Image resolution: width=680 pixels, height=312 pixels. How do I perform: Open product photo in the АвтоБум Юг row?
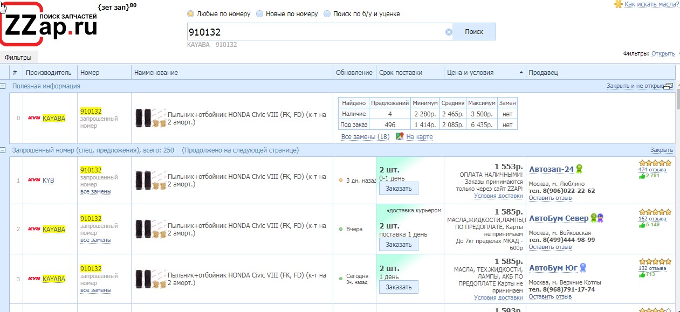[x=150, y=279]
